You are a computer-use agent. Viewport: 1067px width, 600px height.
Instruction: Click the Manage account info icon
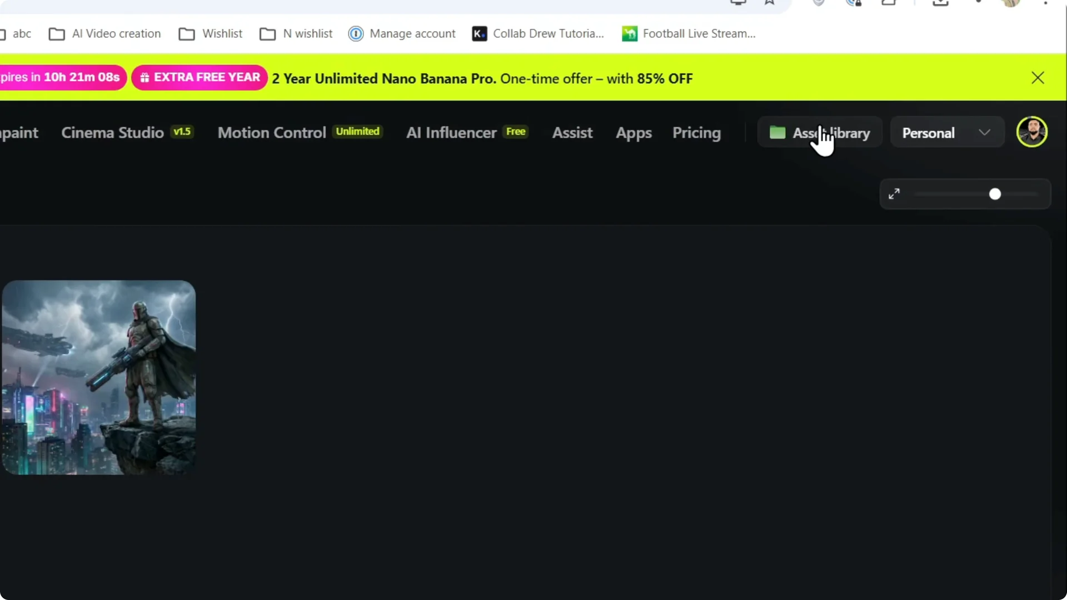point(356,34)
